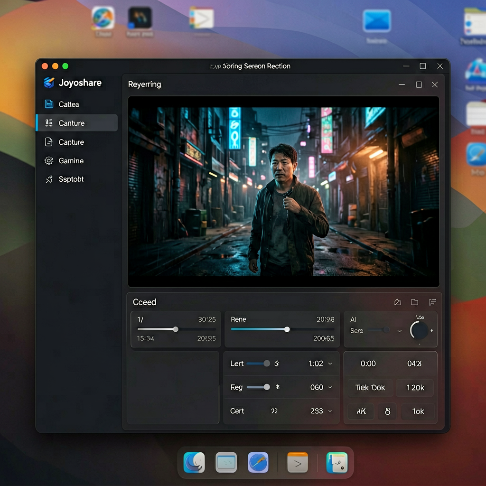Open Finder from the dock

click(x=194, y=462)
